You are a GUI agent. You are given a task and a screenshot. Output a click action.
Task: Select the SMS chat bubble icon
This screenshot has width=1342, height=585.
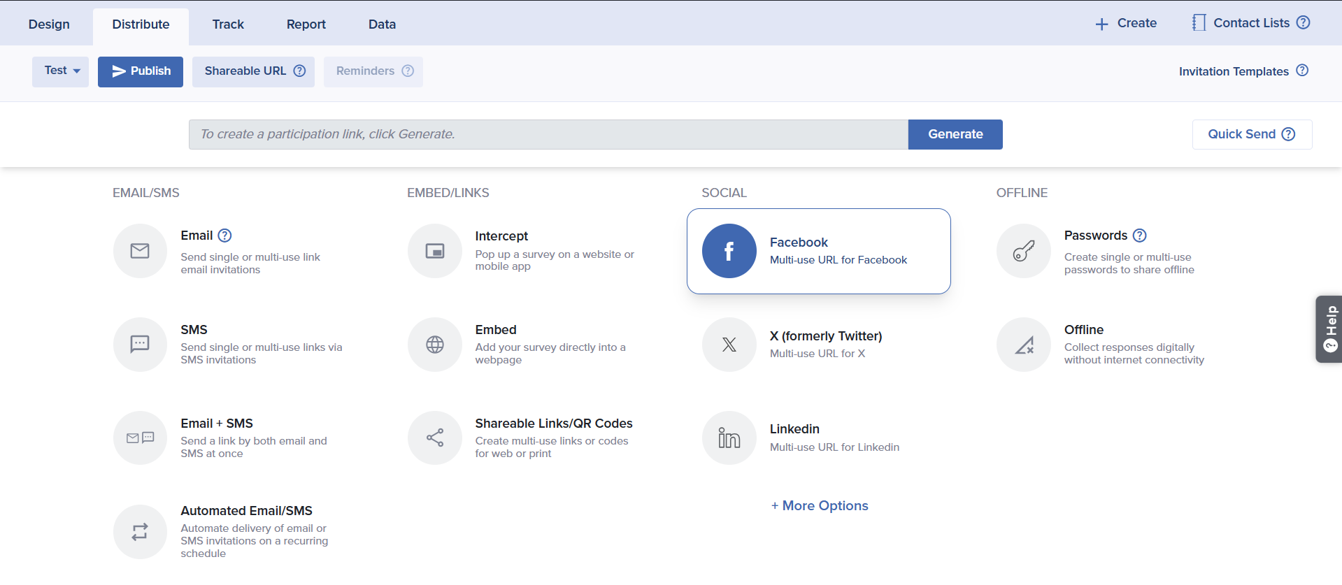tap(140, 345)
